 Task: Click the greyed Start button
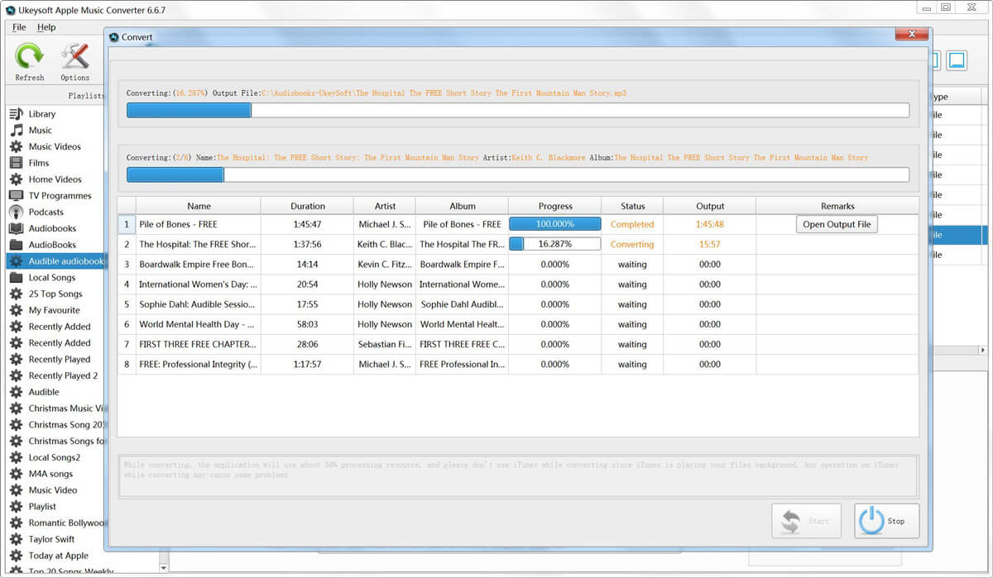(x=806, y=521)
